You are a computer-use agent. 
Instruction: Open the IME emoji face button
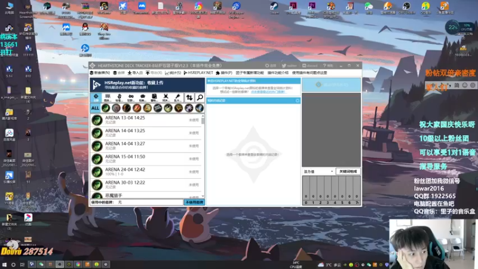465,85
